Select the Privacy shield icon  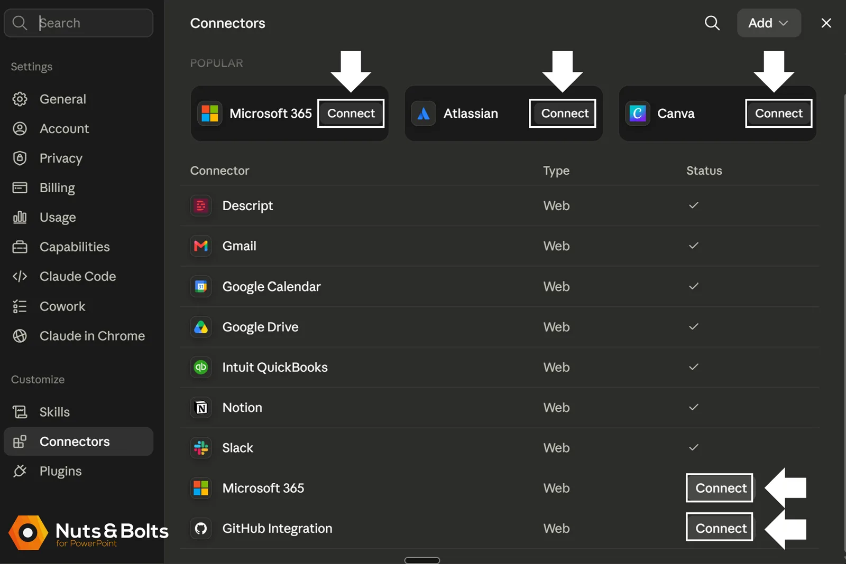[20, 158]
